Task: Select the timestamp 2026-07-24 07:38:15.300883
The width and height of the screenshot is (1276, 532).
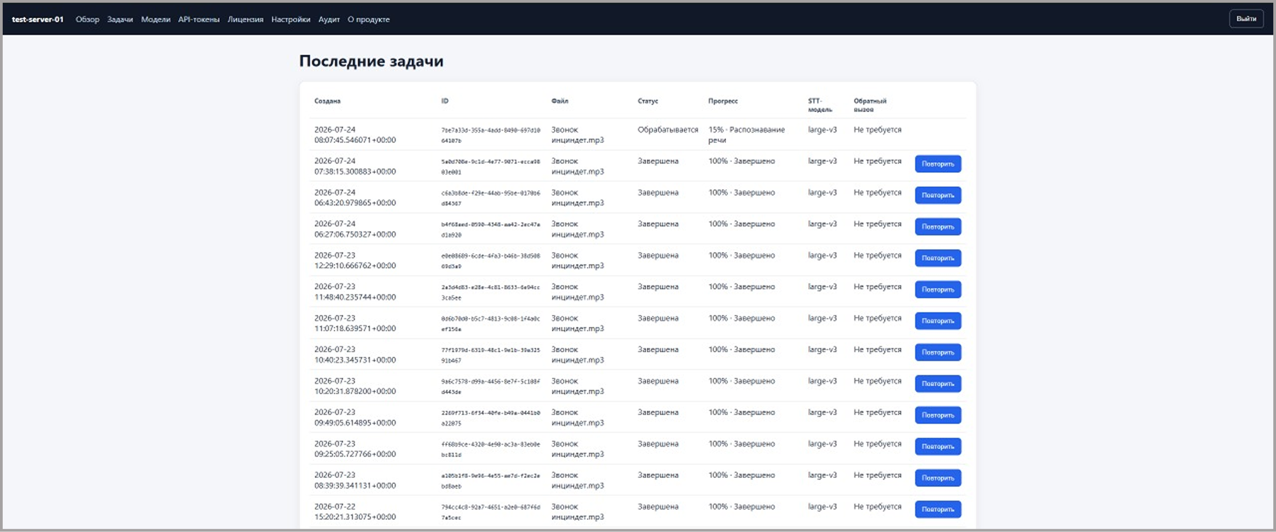Action: pos(355,166)
